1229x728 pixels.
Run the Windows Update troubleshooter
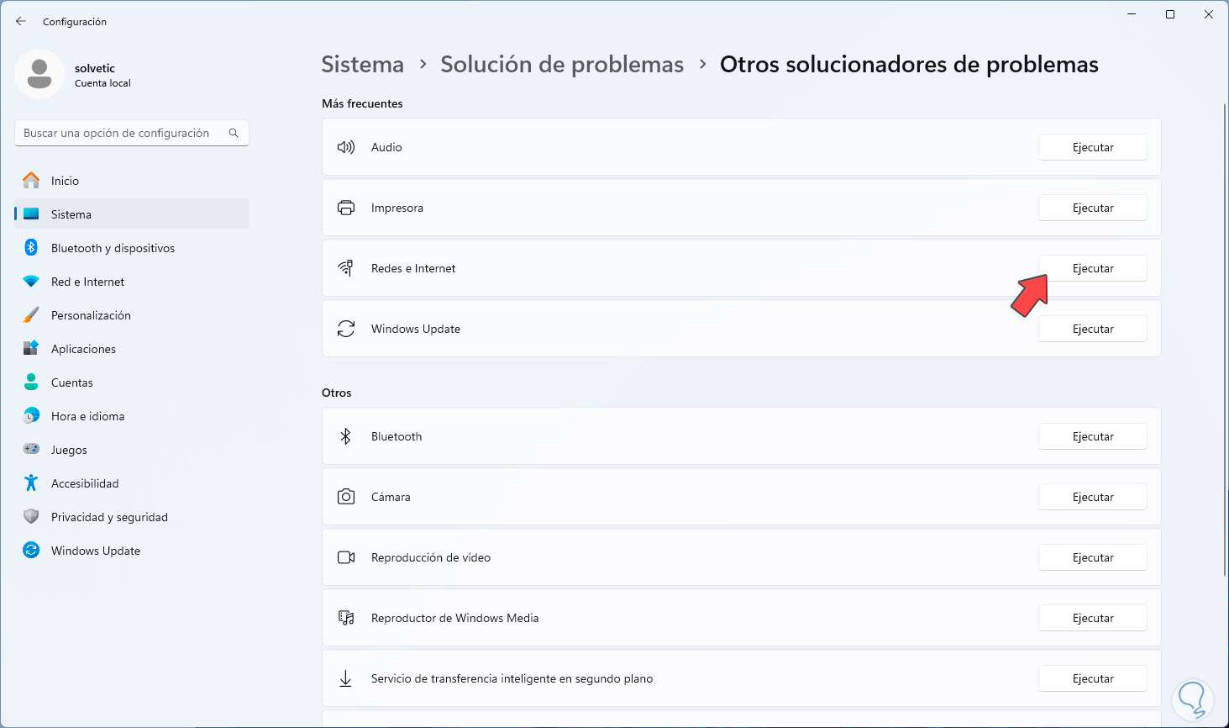tap(1092, 328)
